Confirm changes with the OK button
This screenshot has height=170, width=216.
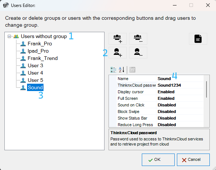click(158, 160)
